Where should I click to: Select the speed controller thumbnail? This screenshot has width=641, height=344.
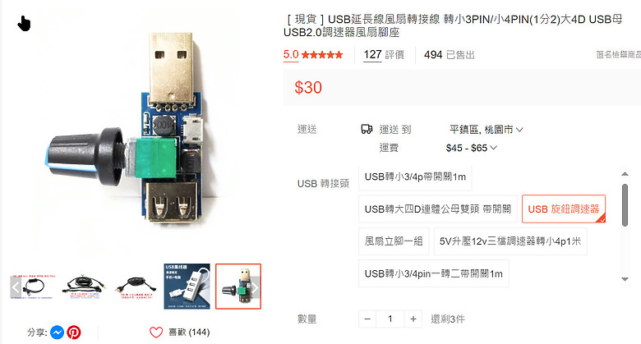point(238,287)
